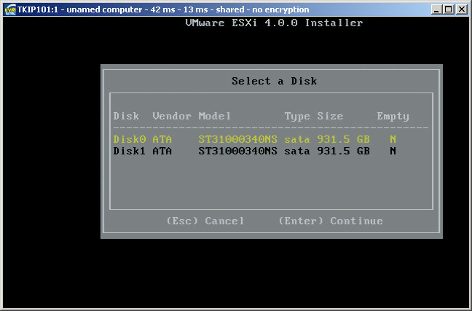The height and width of the screenshot is (311, 472).
Task: Click VMware ESXi 4.0.0 Installer heading
Action: click(x=274, y=23)
